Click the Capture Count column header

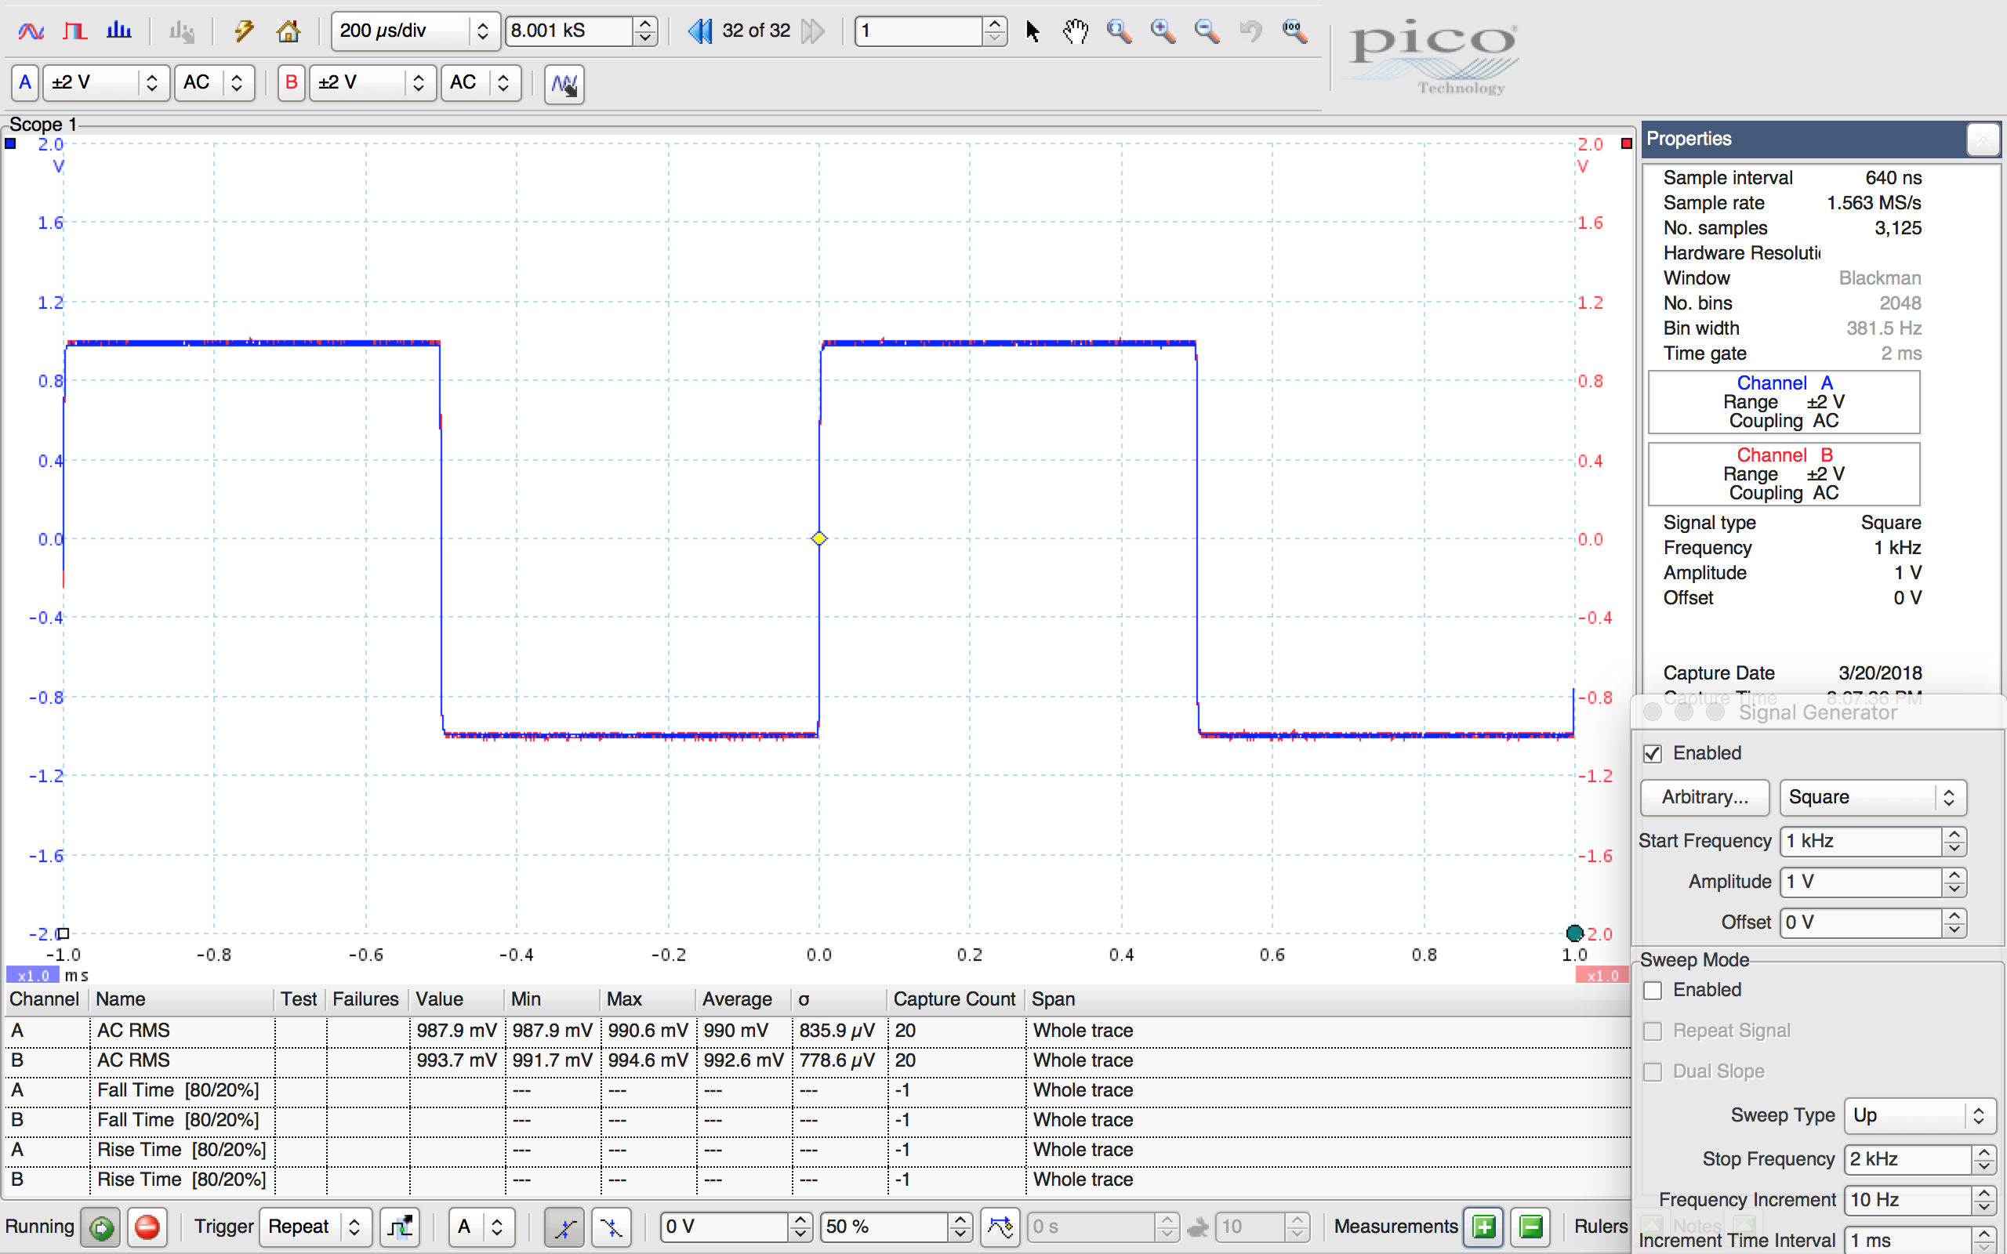954,999
